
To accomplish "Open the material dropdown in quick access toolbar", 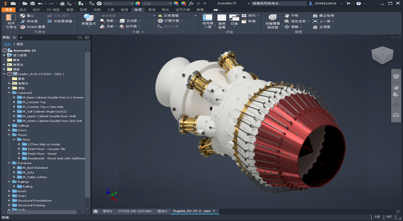I will [x=132, y=3].
